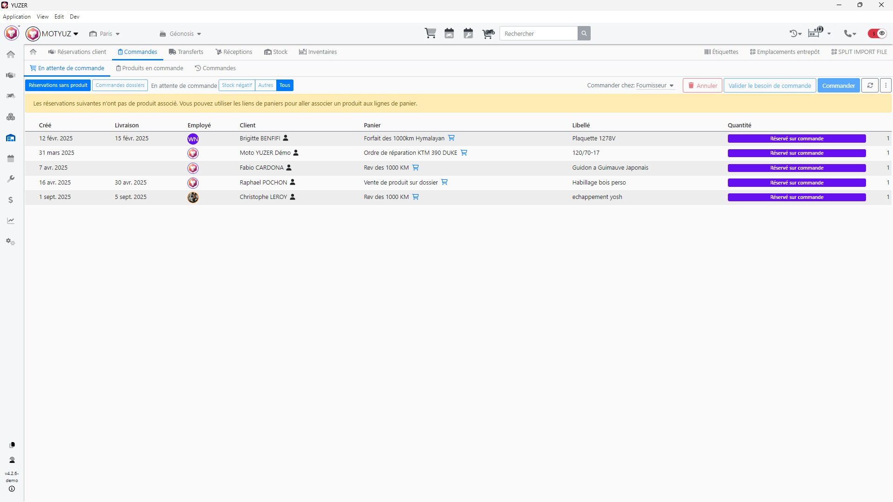This screenshot has height=502, width=893.
Task: Switch to the Réceptions tab
Action: 233,52
